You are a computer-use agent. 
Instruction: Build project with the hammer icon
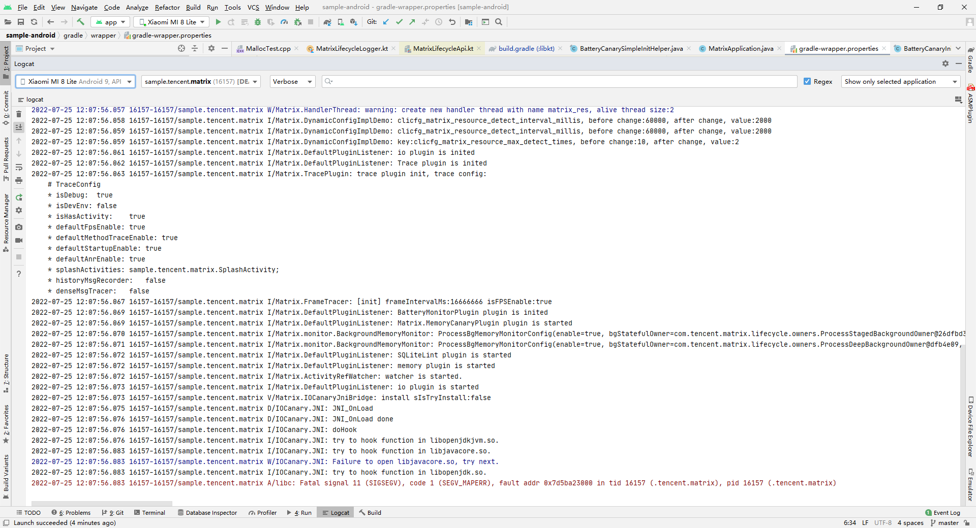(x=80, y=22)
